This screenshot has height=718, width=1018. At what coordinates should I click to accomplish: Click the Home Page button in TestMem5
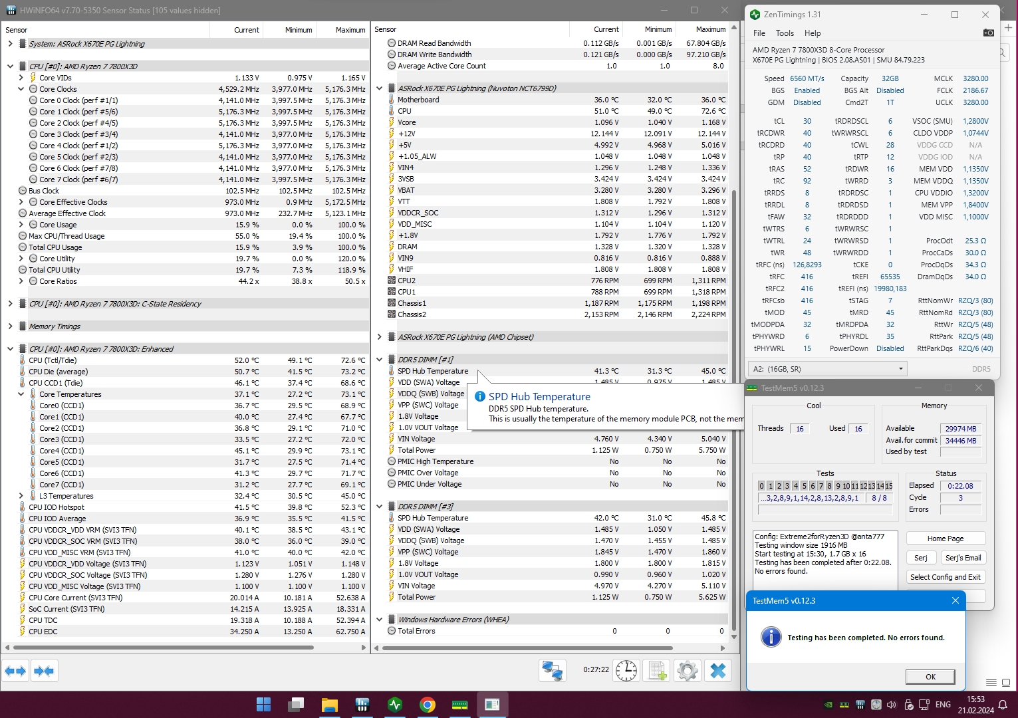[x=946, y=538]
